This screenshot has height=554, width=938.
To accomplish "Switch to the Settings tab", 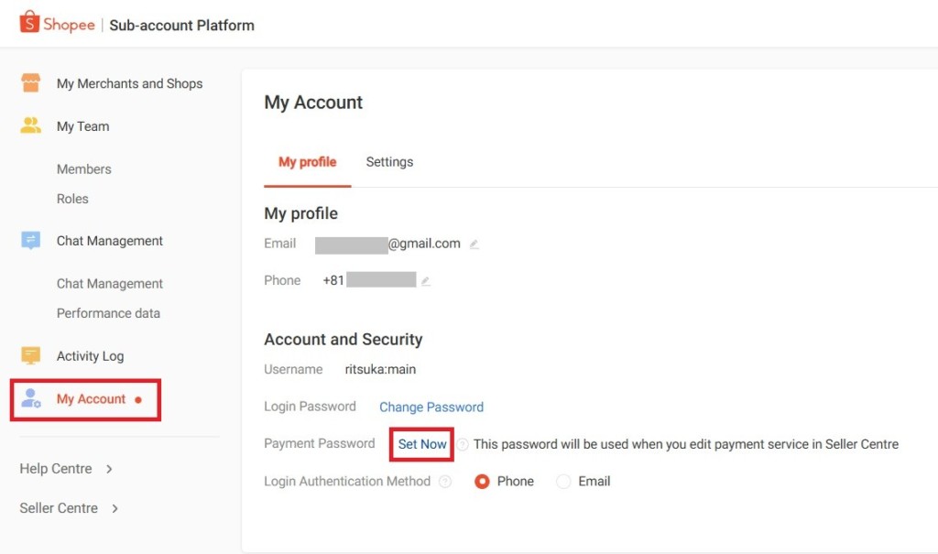I will 389,162.
